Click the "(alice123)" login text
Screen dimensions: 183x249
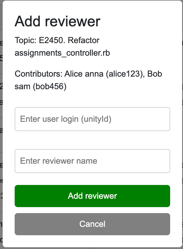tap(124, 74)
